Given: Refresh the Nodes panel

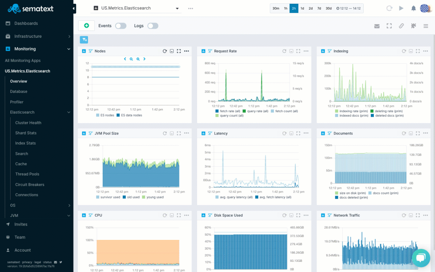Looking at the screenshot, I should click(165, 51).
